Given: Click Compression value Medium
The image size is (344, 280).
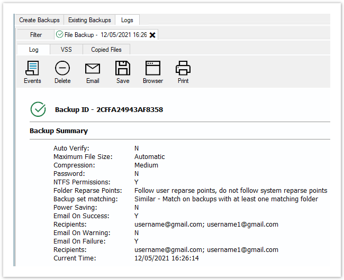Looking at the screenshot, I should click(146, 165).
